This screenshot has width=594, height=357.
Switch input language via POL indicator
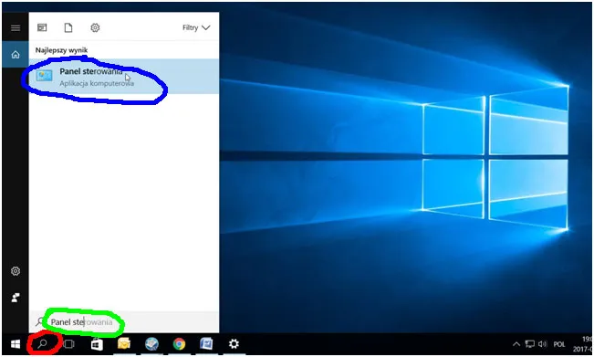tap(559, 344)
